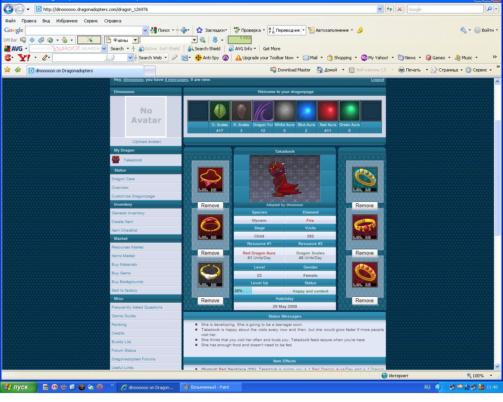The height and width of the screenshot is (402, 503).
Task: Click the Yahoo Mail toolbar icon
Action: [x=310, y=58]
